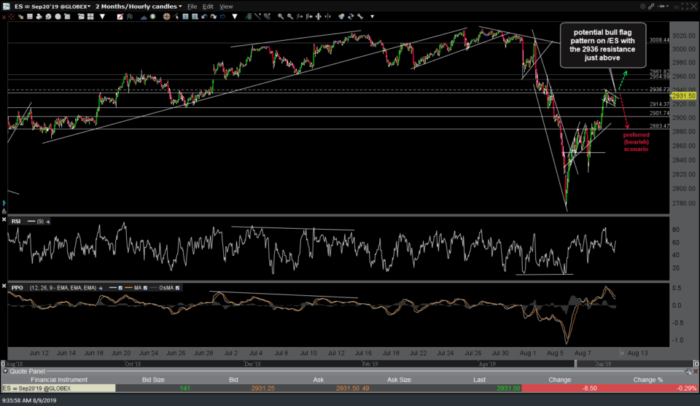Open the PPO settings wrench icon
Viewport: 700px width, 406px height.
(101, 288)
